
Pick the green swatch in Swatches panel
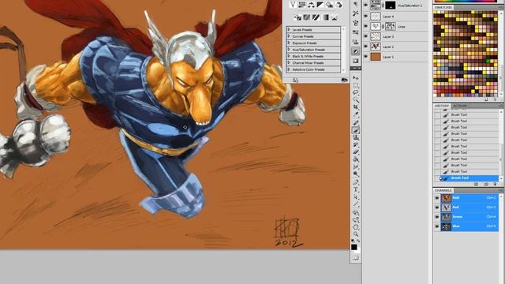pos(488,61)
